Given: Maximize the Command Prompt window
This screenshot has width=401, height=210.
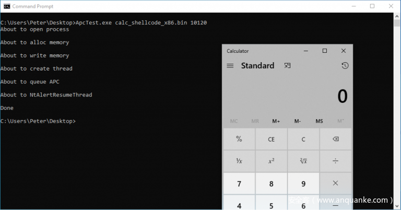Looking at the screenshot, I should 372,6.
